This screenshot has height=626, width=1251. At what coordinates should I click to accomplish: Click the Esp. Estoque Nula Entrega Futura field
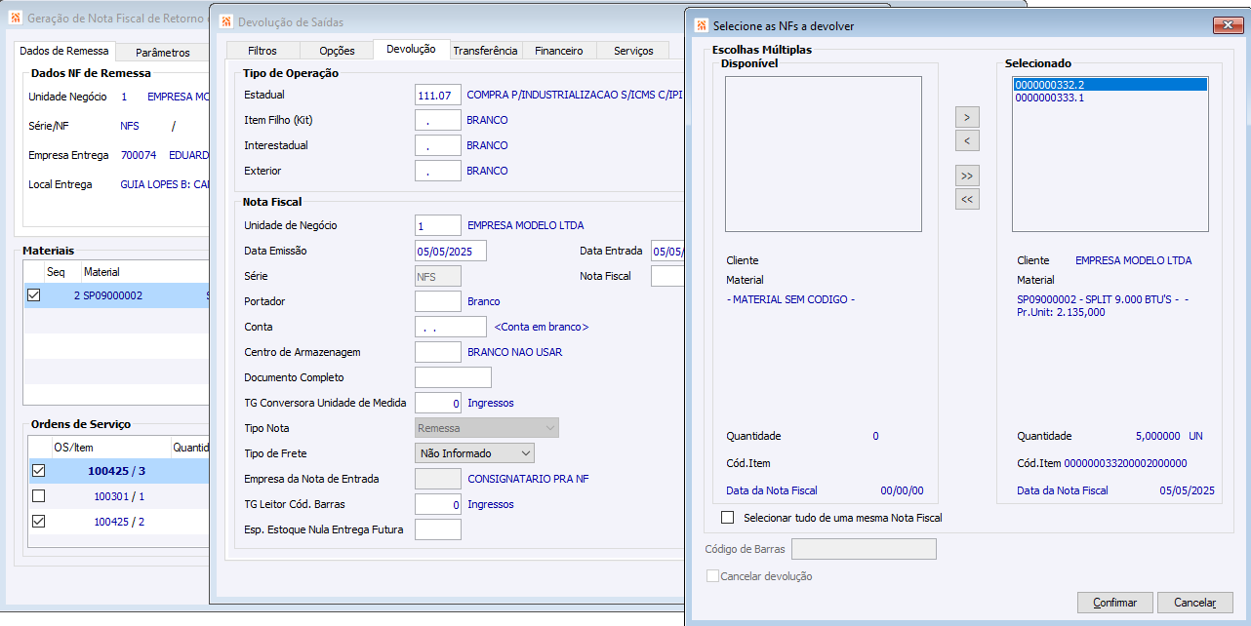point(437,529)
